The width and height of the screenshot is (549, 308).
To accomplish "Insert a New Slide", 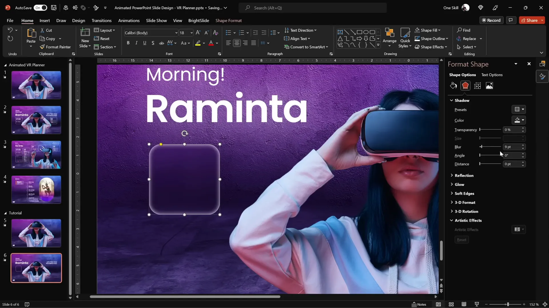I will [85, 38].
